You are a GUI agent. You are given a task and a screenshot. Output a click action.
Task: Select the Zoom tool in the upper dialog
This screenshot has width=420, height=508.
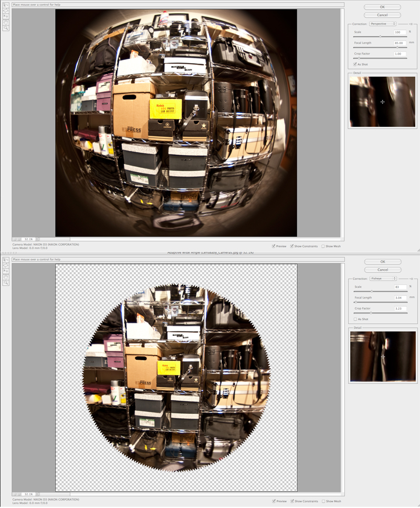pyautogui.click(x=6, y=28)
